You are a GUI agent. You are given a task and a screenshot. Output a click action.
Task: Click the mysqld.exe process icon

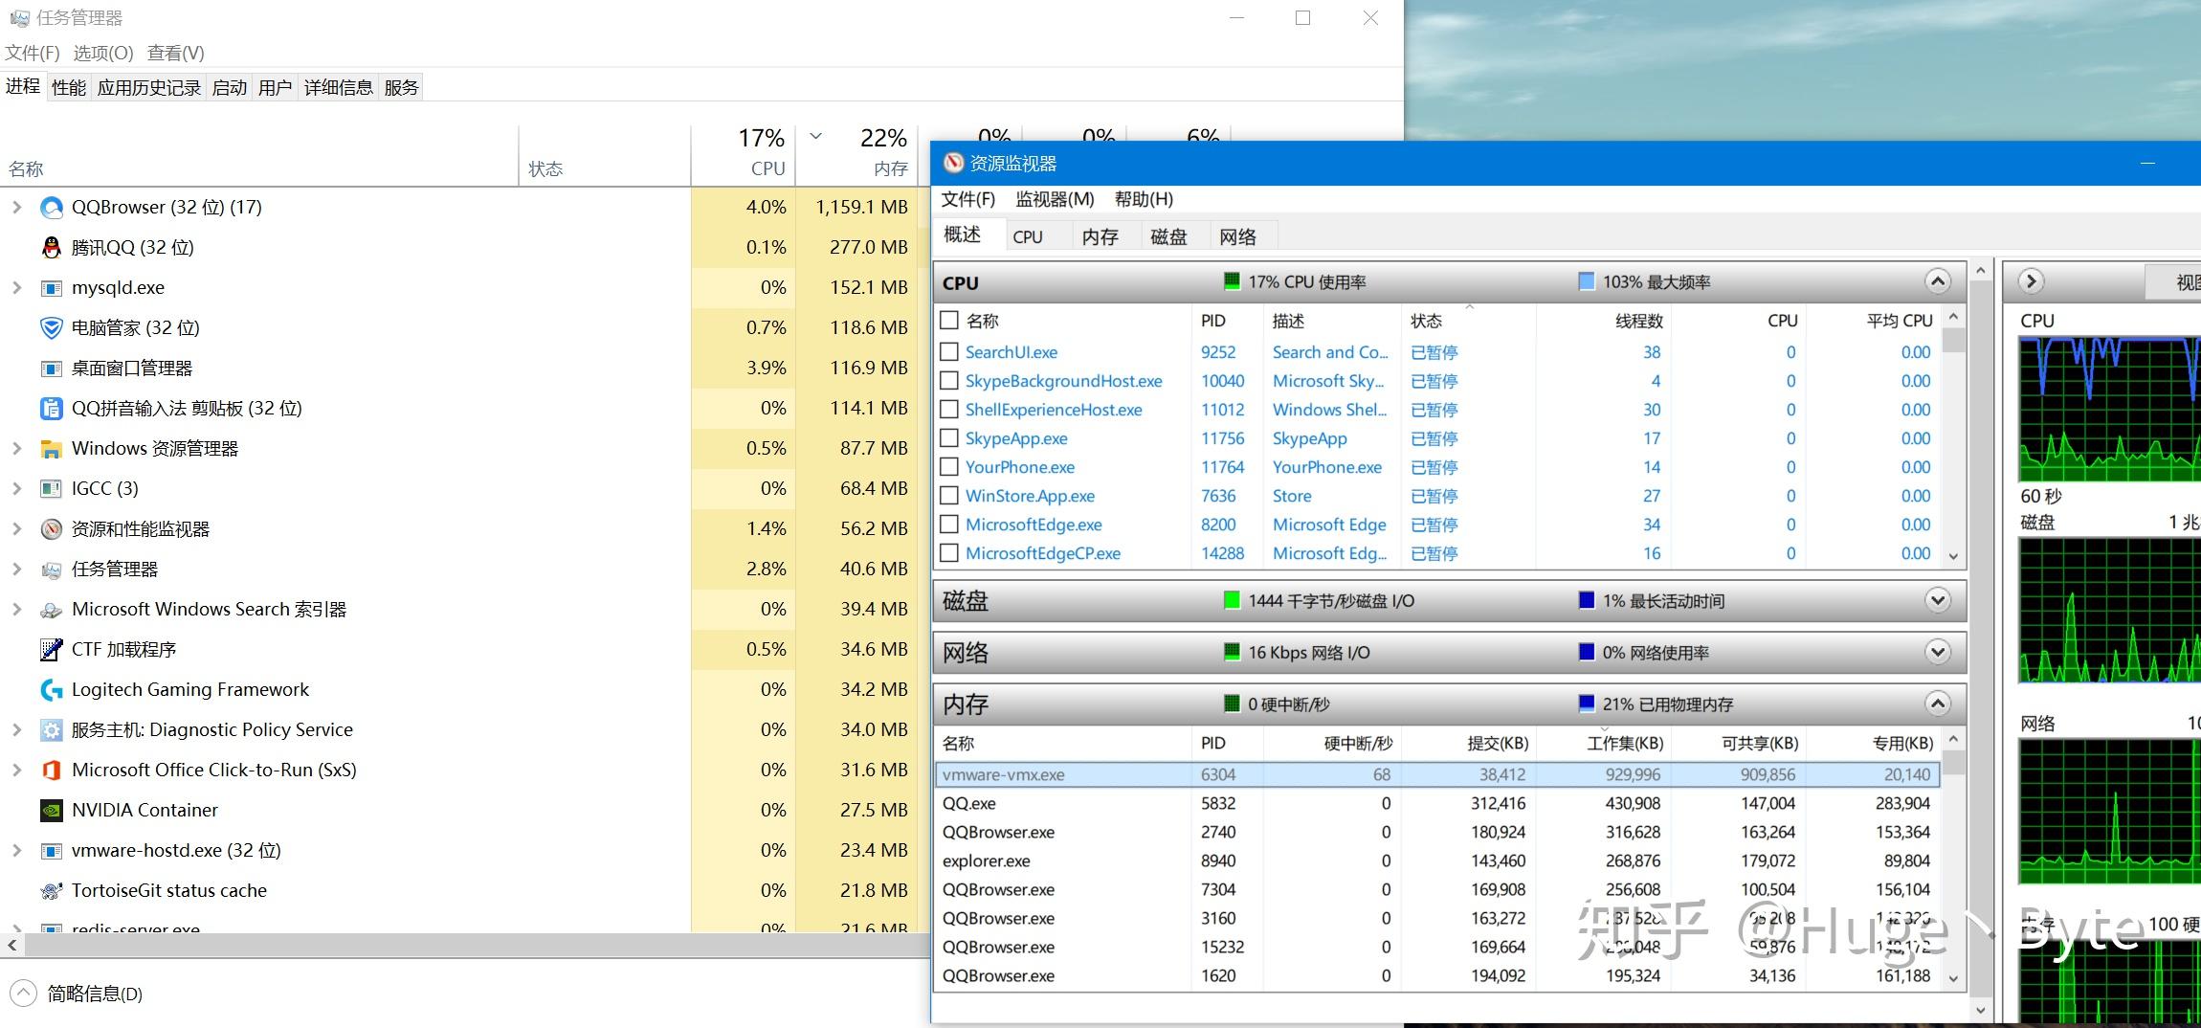tap(52, 287)
